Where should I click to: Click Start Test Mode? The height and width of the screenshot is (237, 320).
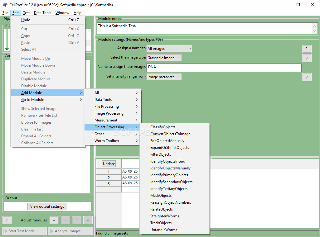point(24,231)
